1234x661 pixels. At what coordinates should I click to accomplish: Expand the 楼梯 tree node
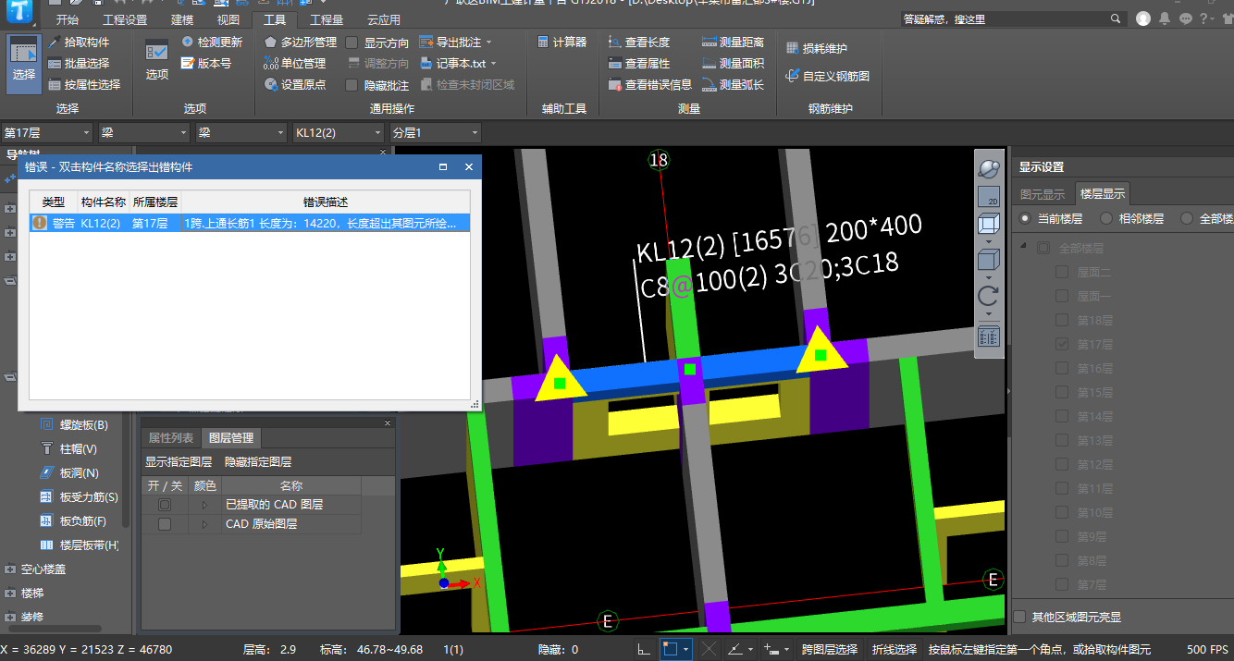[10, 594]
